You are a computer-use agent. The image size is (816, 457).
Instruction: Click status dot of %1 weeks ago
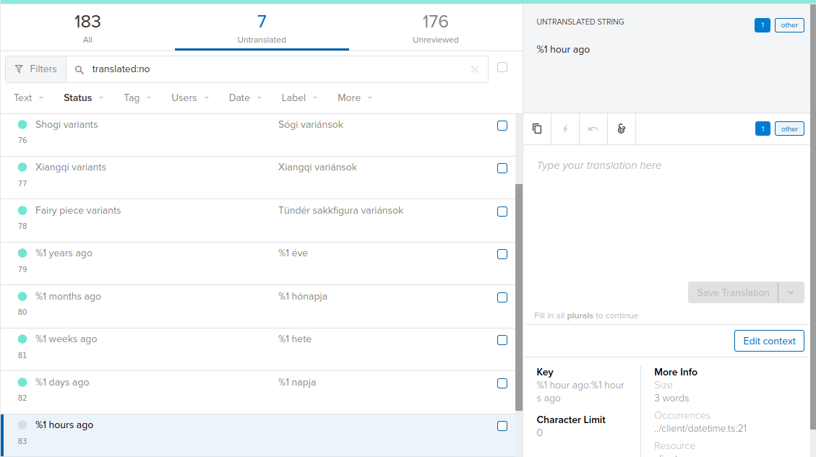tap(22, 339)
